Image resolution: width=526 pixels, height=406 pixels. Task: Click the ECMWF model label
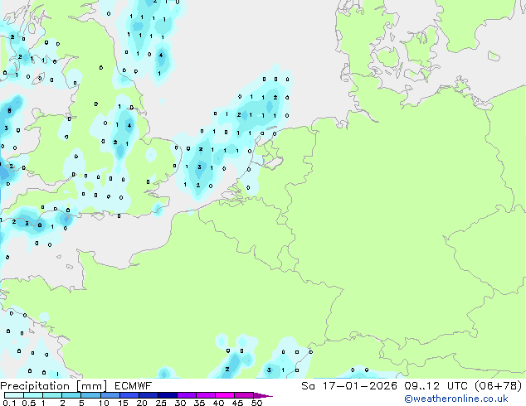134,386
